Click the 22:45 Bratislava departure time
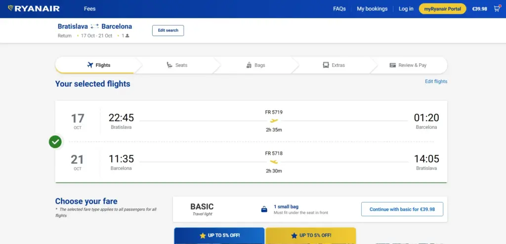506x244 pixels. (121, 118)
